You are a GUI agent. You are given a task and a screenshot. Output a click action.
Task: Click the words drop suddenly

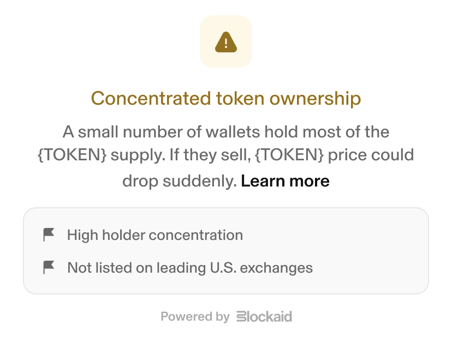pyautogui.click(x=180, y=181)
